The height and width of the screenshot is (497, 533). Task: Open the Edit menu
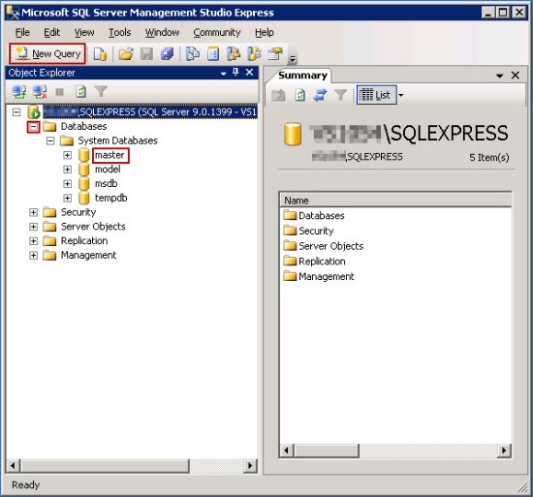(x=51, y=33)
